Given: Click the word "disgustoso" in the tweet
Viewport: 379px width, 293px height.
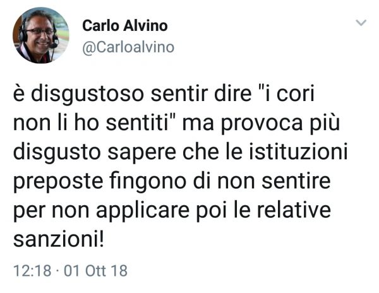Looking at the screenshot, I should click(88, 94).
